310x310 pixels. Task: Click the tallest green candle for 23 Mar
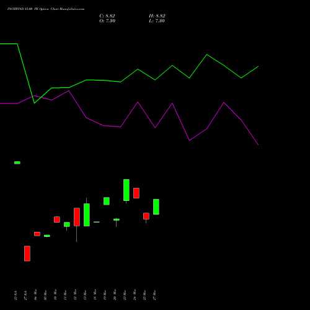(x=126, y=190)
